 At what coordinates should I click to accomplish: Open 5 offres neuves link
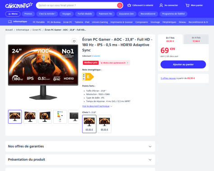pyautogui.click(x=168, y=78)
